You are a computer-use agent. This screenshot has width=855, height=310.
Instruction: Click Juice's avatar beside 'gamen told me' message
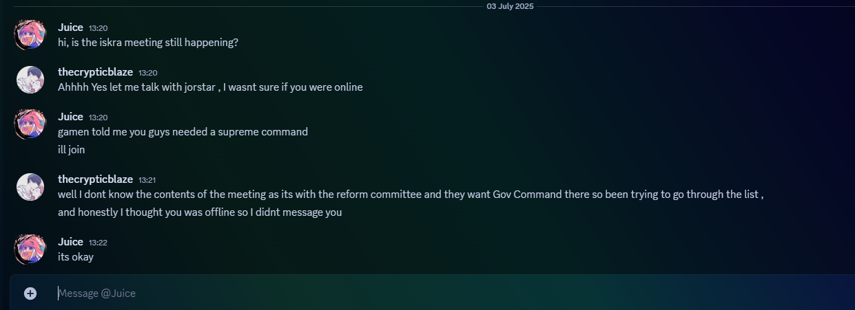click(x=30, y=124)
